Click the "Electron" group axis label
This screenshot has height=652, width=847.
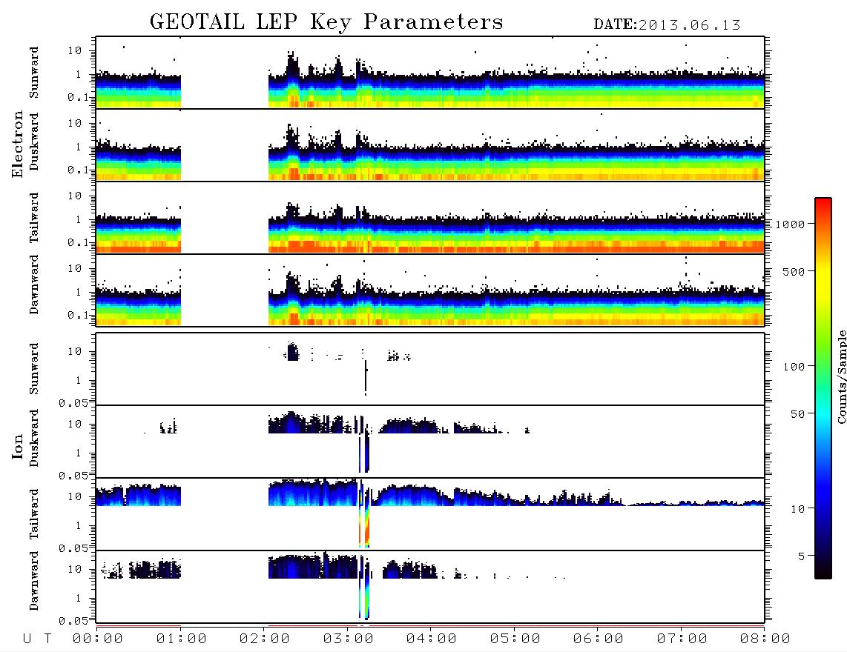point(18,144)
